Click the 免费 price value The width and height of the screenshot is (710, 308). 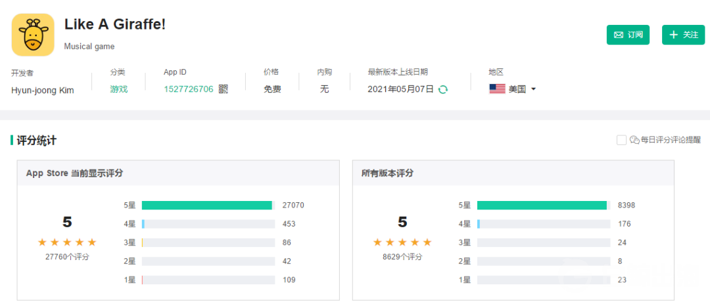(x=273, y=89)
